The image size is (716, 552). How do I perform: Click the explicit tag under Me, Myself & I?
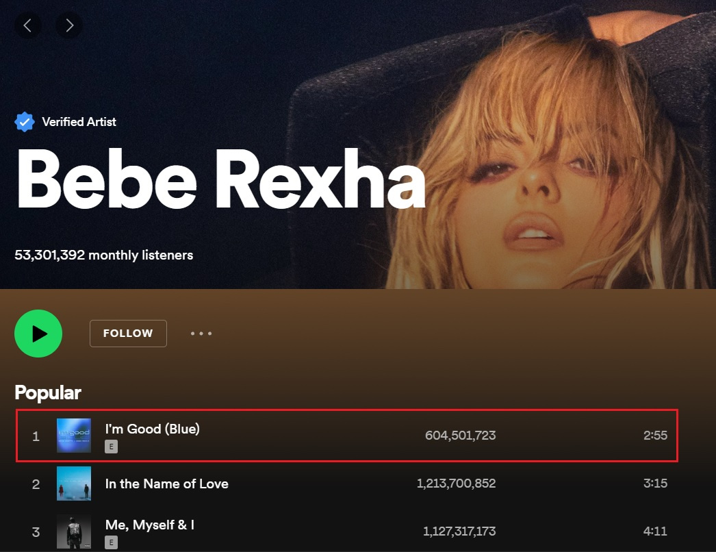111,542
